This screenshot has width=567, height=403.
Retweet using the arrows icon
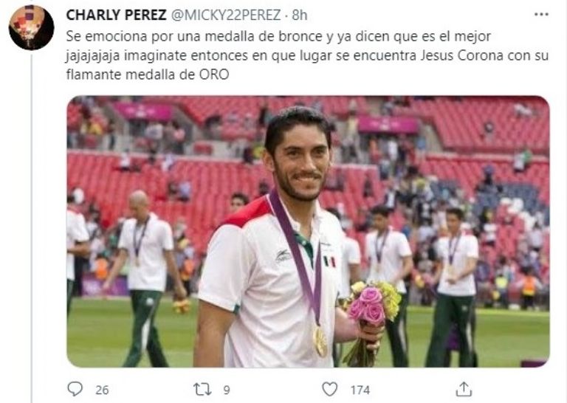[202, 390]
